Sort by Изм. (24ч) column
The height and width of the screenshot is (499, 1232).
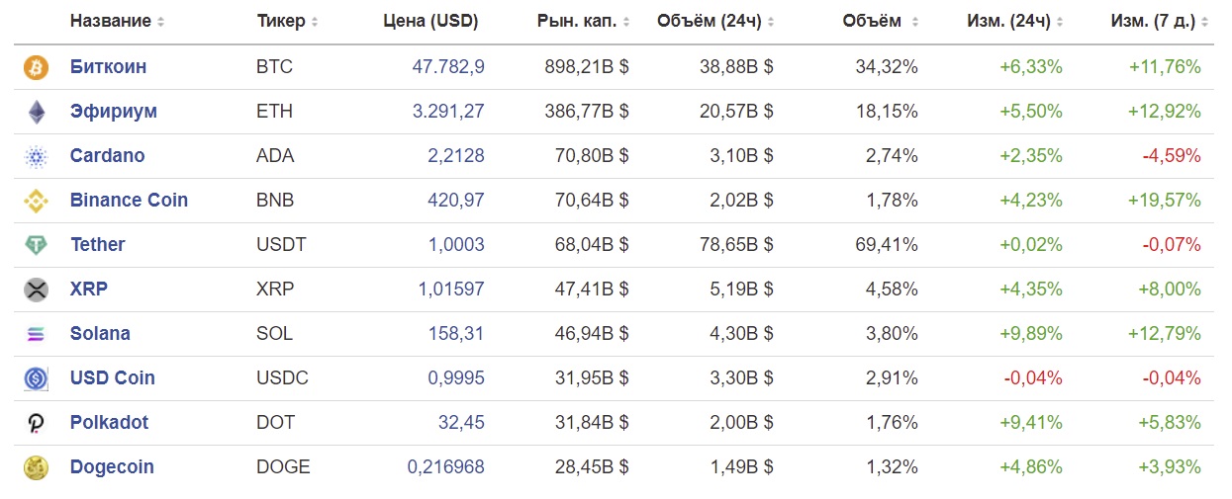[x=1014, y=21]
